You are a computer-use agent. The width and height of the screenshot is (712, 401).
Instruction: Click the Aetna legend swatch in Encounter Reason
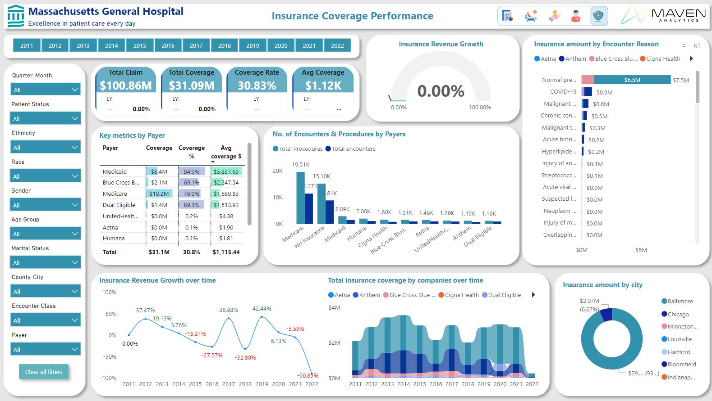[537, 59]
